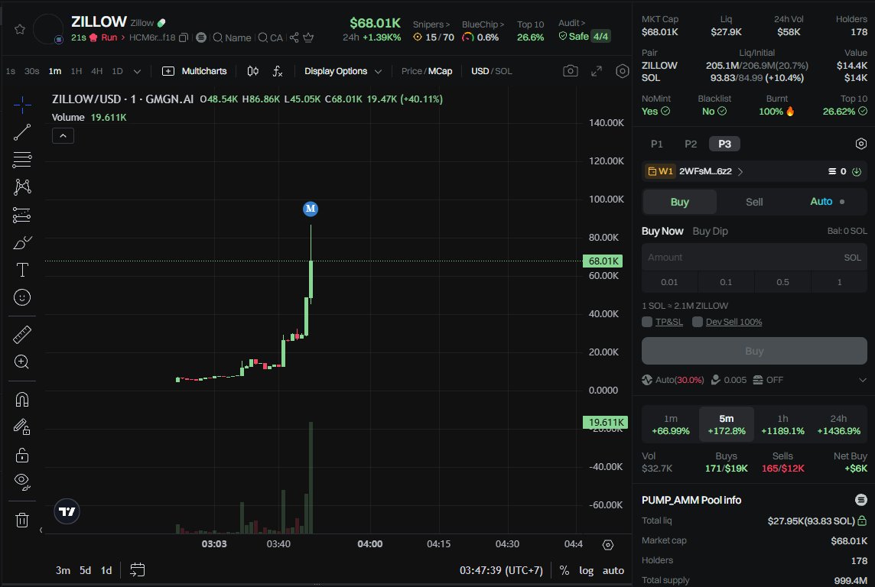The height and width of the screenshot is (587, 875).
Task: Click the large Buy button
Action: click(754, 351)
